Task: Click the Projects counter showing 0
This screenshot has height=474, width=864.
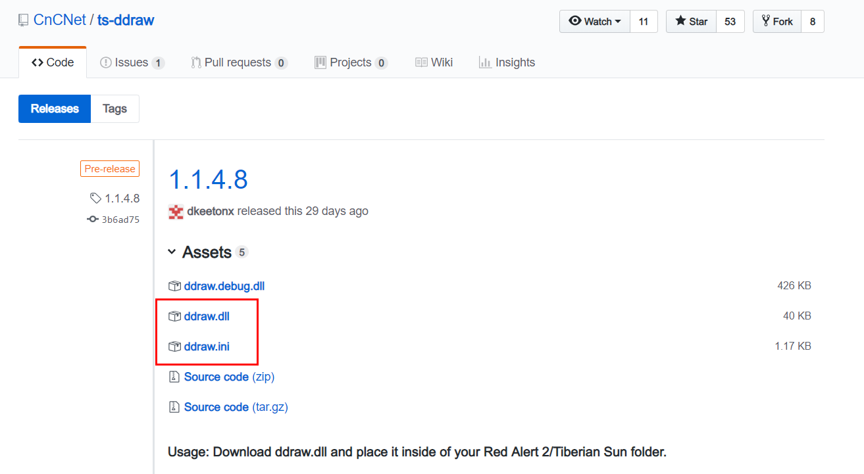Action: click(381, 63)
